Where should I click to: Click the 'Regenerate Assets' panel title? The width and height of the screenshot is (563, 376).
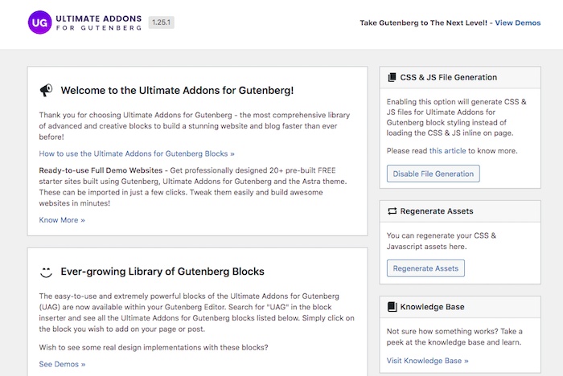point(437,211)
